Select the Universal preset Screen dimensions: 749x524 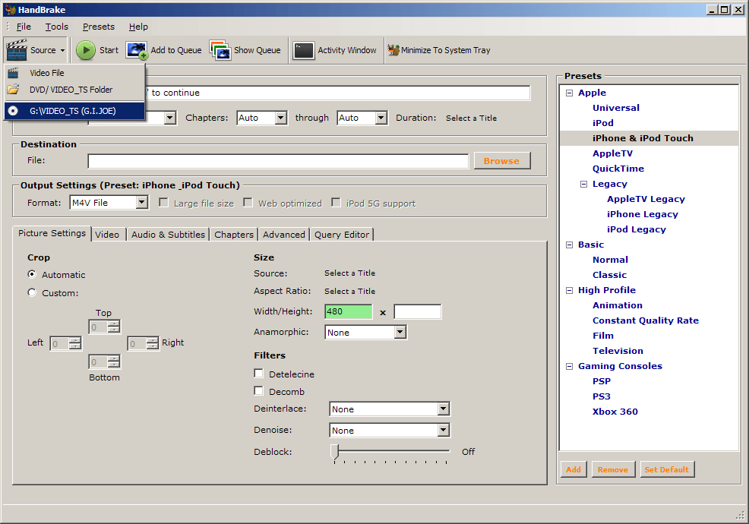(x=616, y=108)
